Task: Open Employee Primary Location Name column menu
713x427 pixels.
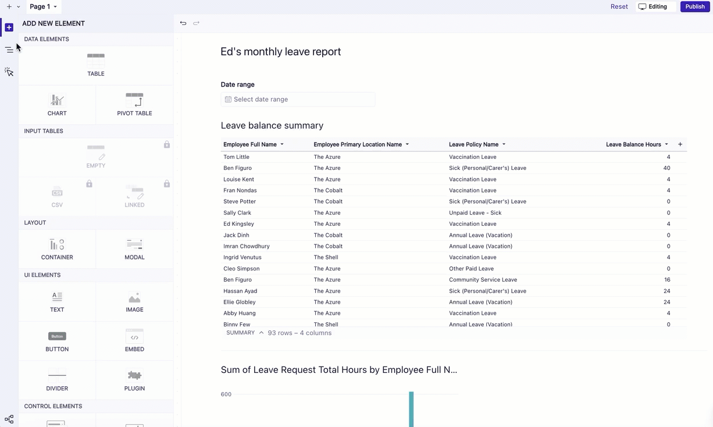Action: 407,144
